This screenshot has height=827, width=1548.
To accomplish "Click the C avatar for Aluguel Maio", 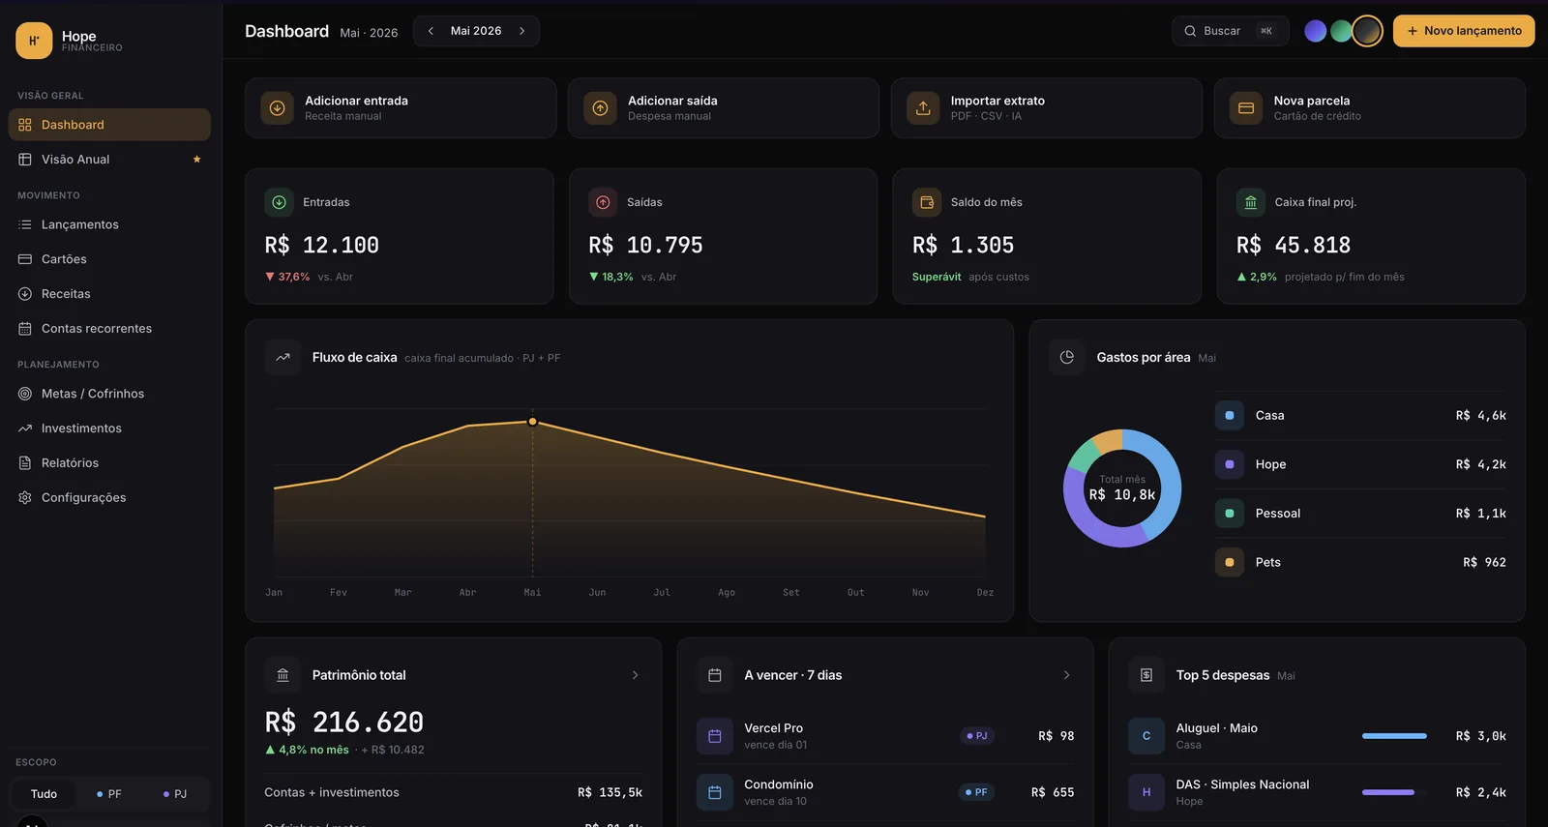I will (x=1146, y=736).
